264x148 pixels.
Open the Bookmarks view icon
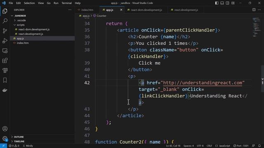[x=5, y=80]
